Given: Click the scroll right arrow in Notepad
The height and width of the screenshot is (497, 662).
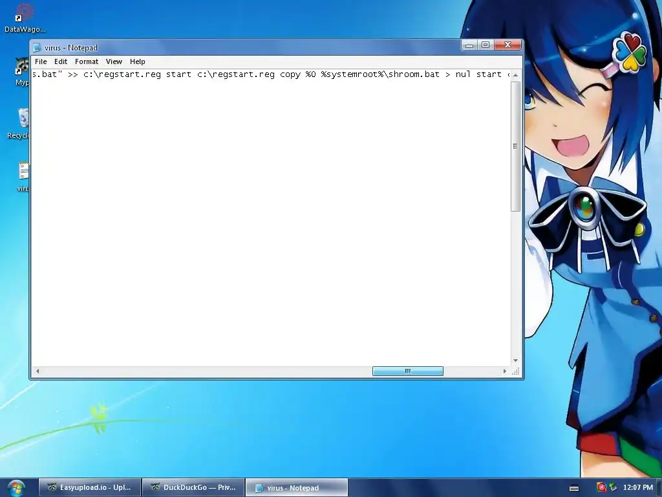Looking at the screenshot, I should click(x=504, y=371).
